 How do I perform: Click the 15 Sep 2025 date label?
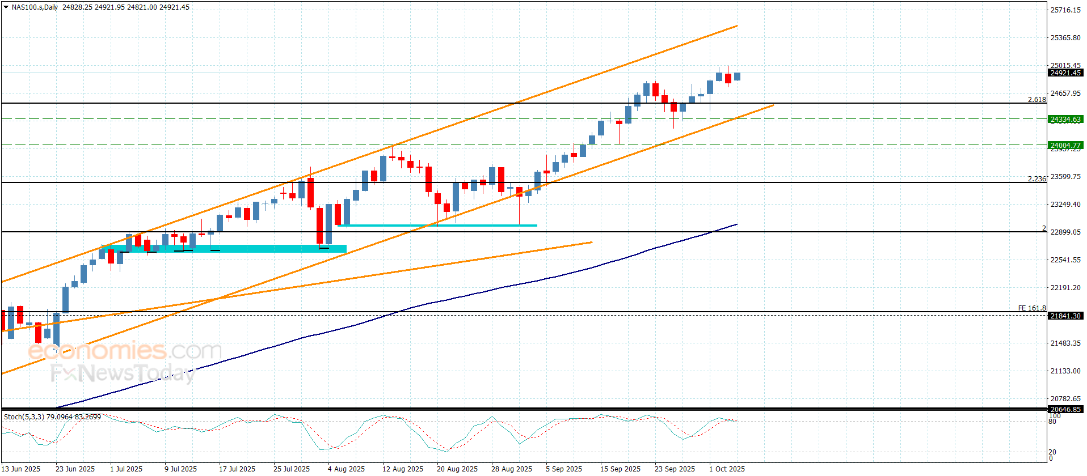coord(621,469)
